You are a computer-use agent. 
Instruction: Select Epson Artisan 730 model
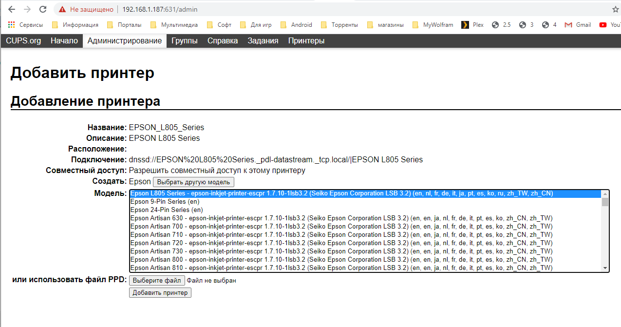[341, 251]
